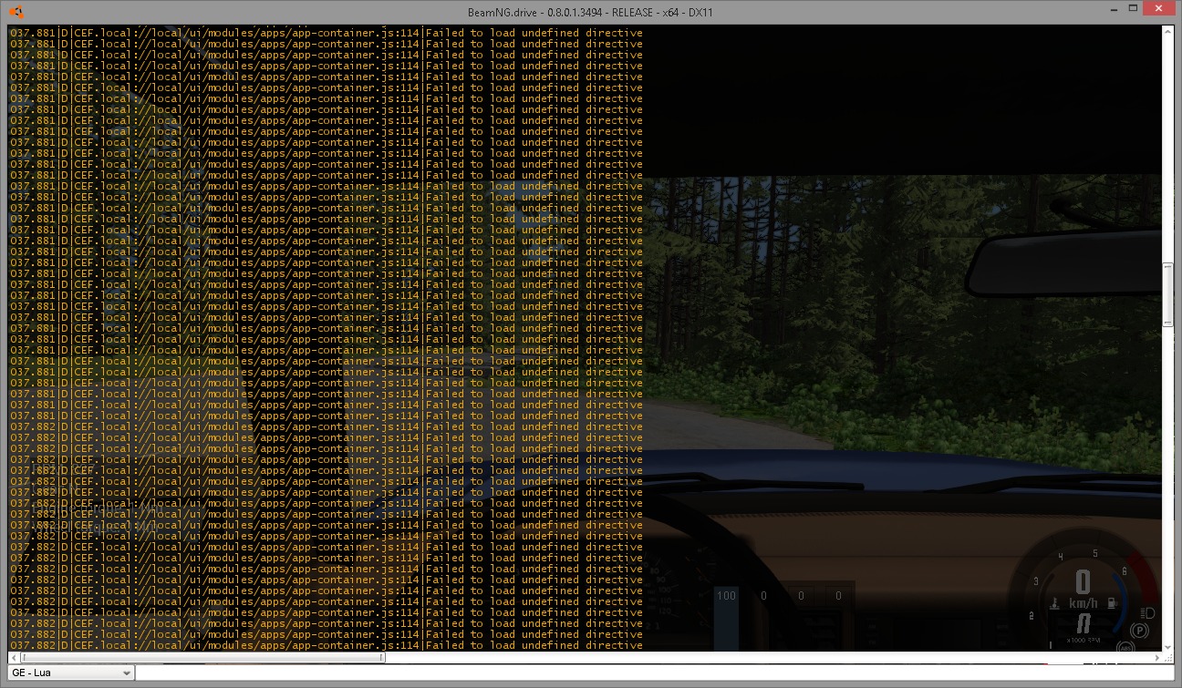
Task: Focus the console command input field
Action: [x=654, y=673]
